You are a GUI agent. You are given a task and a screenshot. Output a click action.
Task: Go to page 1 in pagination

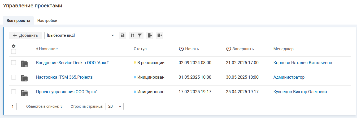click(13, 106)
